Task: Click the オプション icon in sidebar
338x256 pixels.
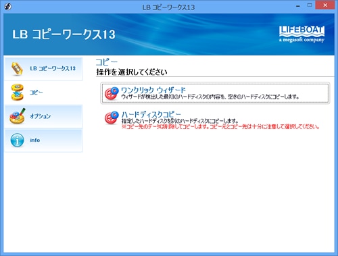Action: tap(18, 116)
